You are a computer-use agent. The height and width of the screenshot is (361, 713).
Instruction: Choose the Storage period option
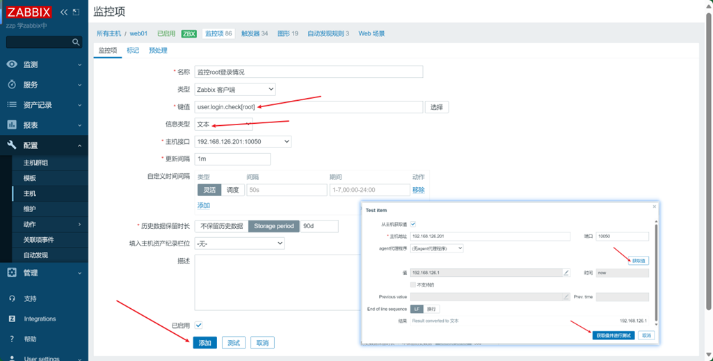[x=274, y=226]
